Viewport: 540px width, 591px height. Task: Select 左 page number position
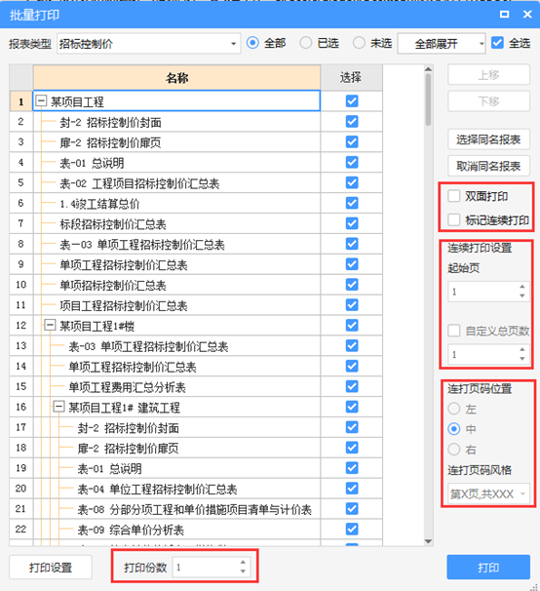(454, 409)
